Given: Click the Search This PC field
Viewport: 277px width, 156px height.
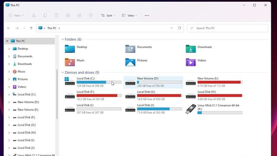Looking at the screenshot, I should pyautogui.click(x=227, y=28).
